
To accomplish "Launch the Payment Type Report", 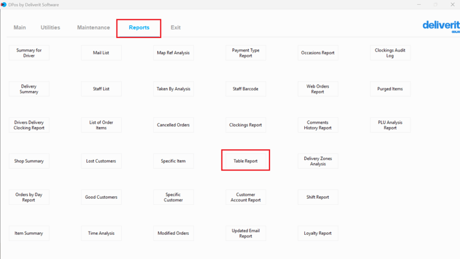I will click(245, 53).
